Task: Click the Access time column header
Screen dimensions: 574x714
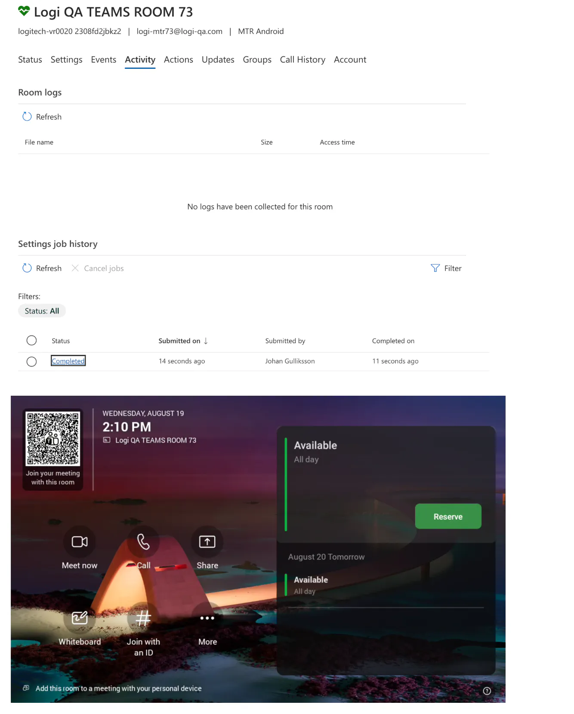Action: (x=337, y=142)
